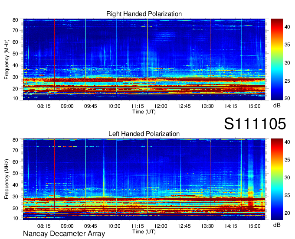The height and width of the screenshot is (239, 295).
Task: Click the 15:00 time tick on the bottom plot
Action: (x=254, y=226)
